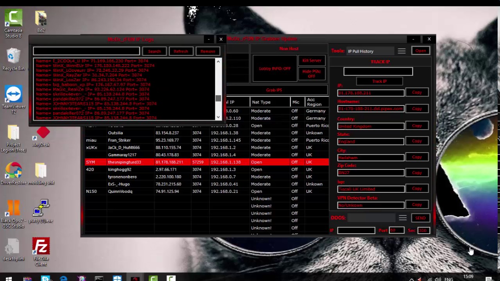The width and height of the screenshot is (500, 281).
Task: Toggle Hide PSN: OFF
Action: click(x=311, y=74)
